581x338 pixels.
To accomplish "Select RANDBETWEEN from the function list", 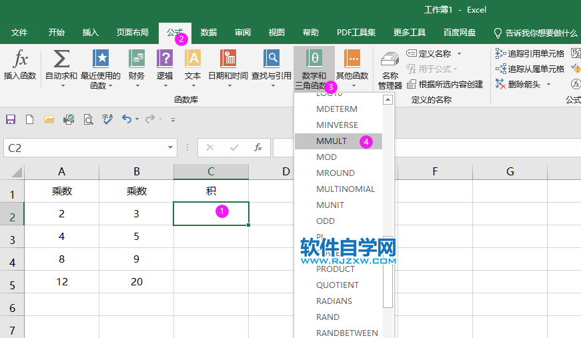I will 338,333.
